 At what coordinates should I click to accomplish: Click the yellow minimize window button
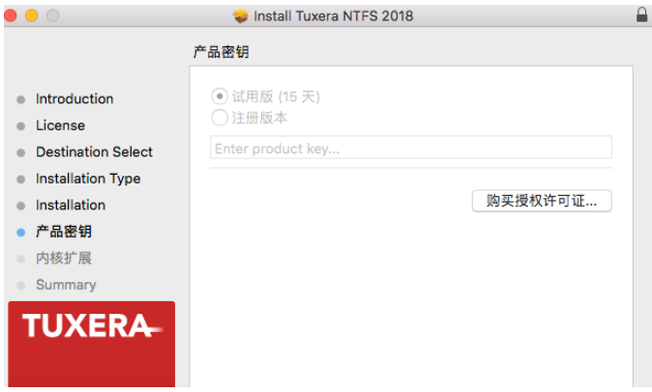point(32,15)
